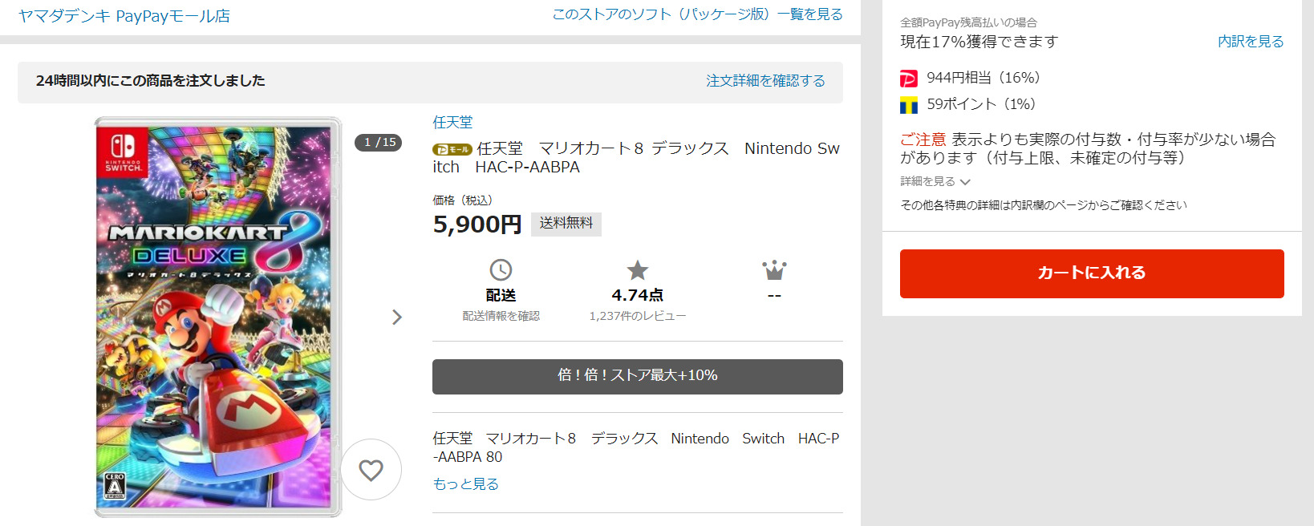Image resolution: width=1314 pixels, height=526 pixels.
Task: Click 現在17%獲得できます text
Action: (x=979, y=42)
